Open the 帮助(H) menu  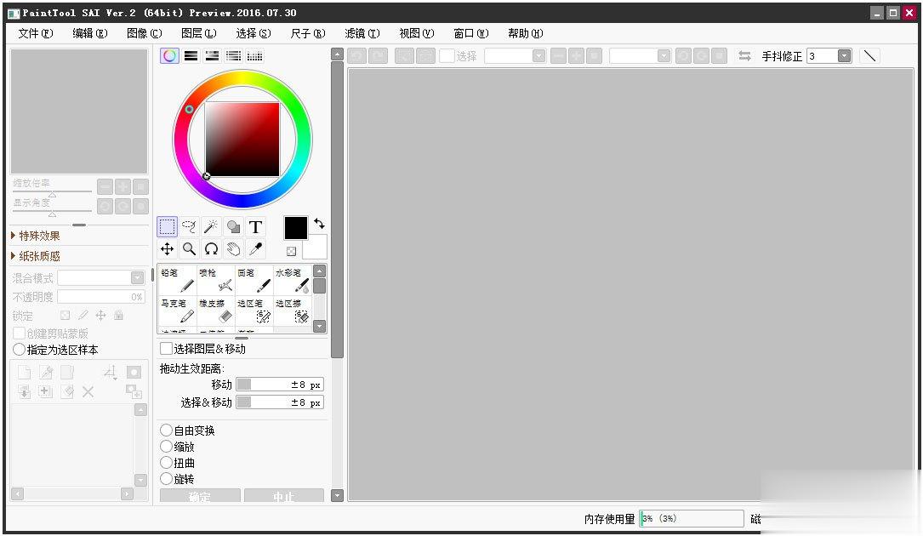pyautogui.click(x=525, y=33)
